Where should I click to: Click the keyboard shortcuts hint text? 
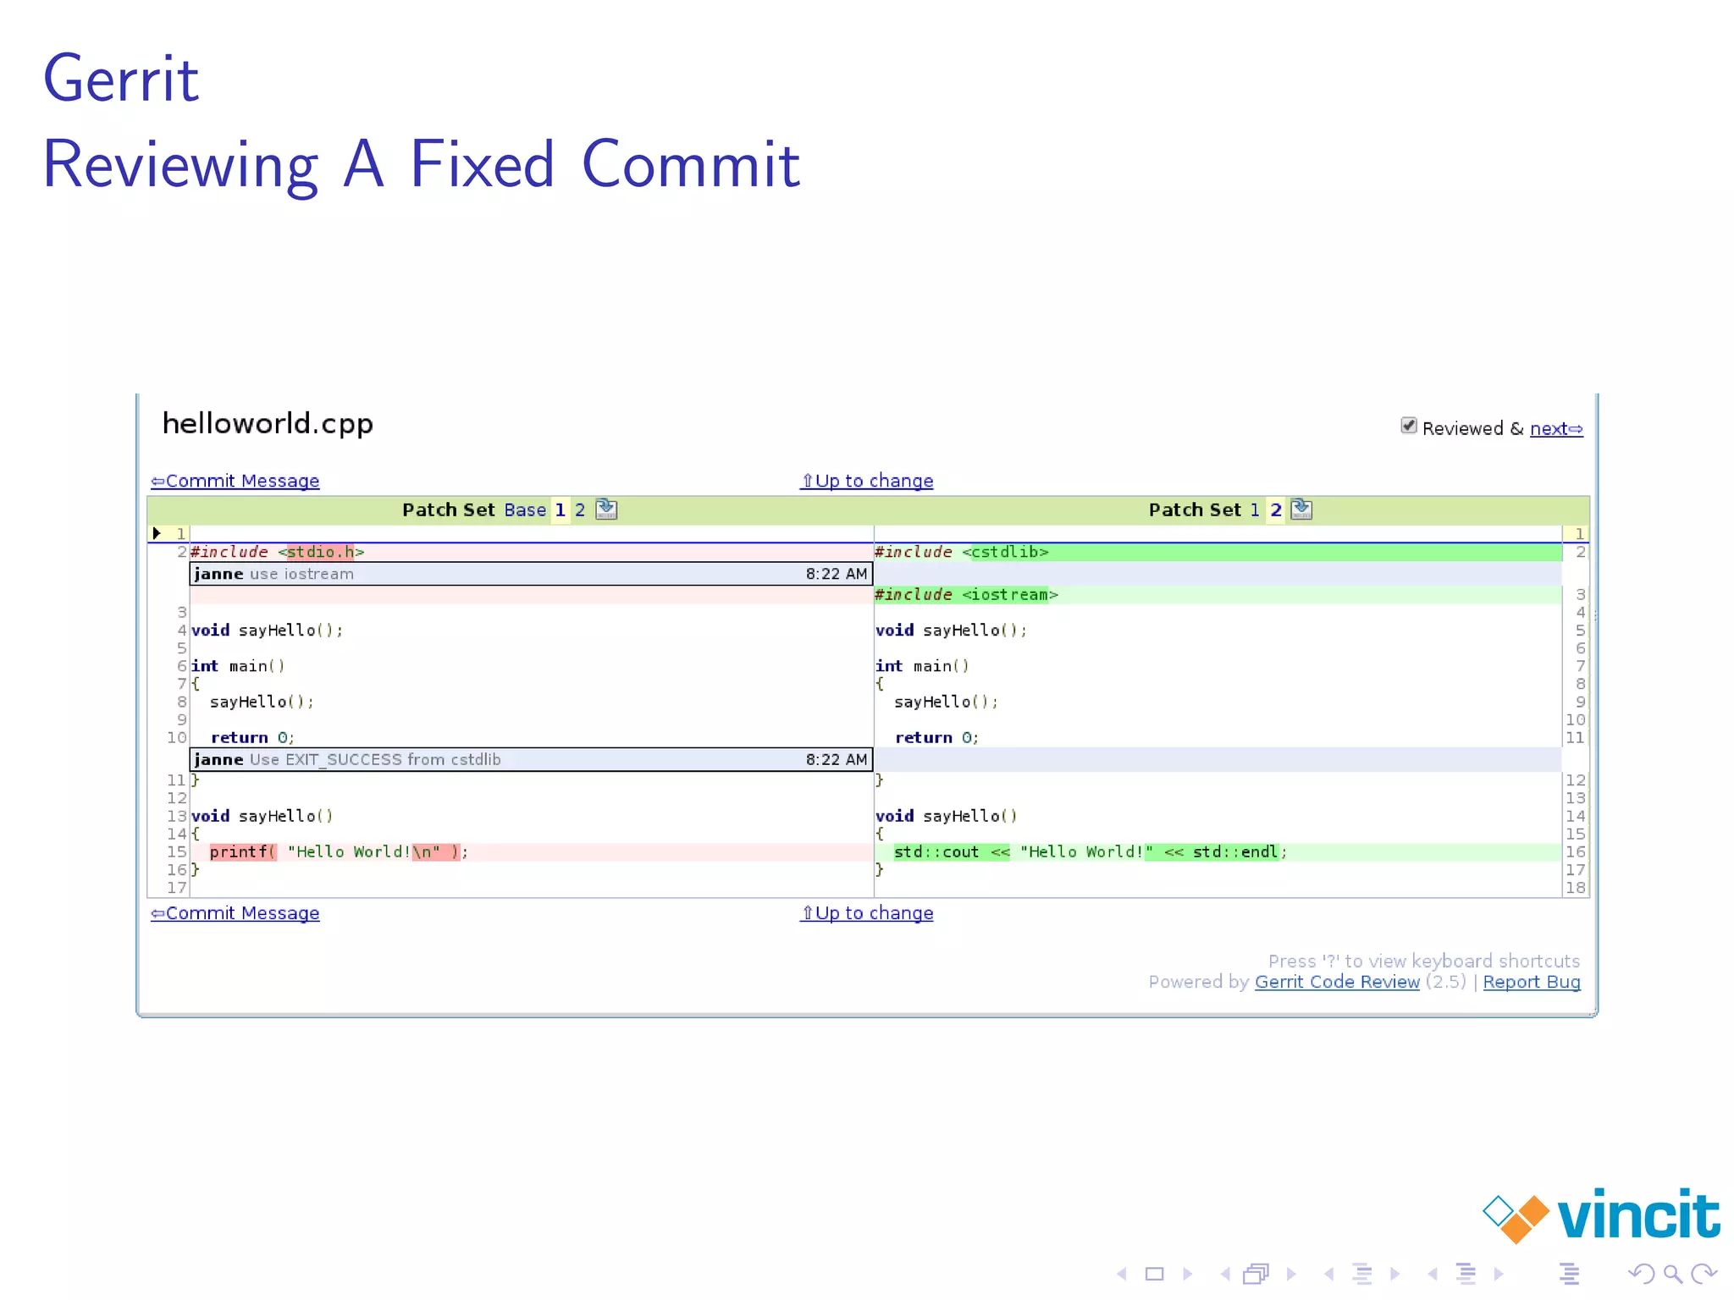(1424, 961)
